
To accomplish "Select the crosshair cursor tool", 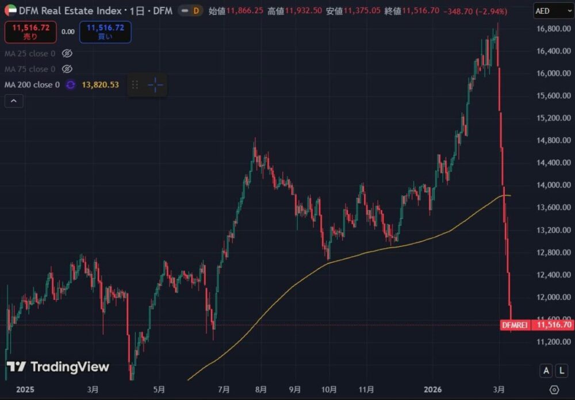I will pyautogui.click(x=155, y=85).
